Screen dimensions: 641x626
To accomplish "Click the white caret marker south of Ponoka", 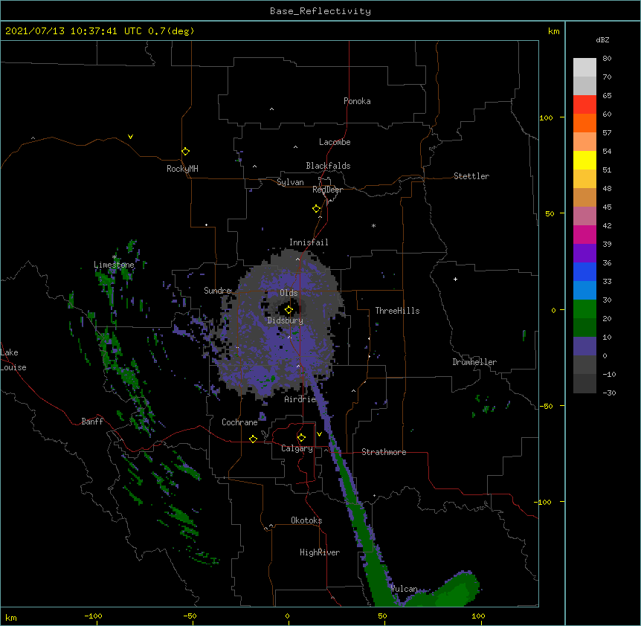I will click(271, 109).
